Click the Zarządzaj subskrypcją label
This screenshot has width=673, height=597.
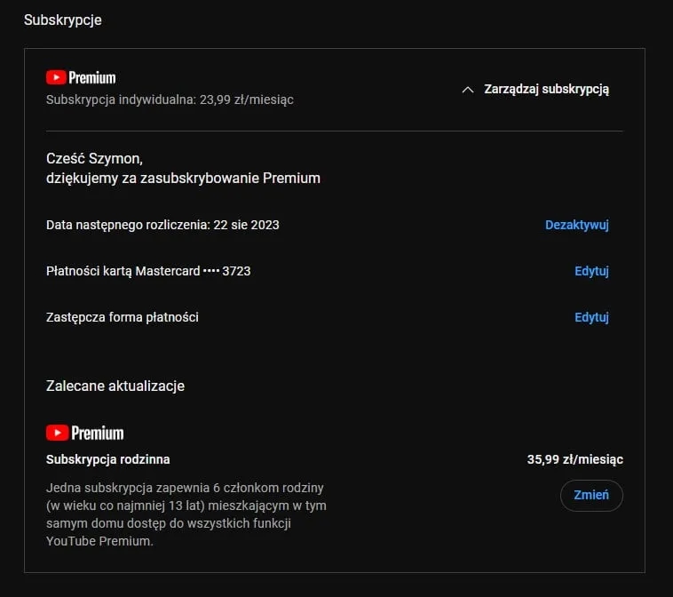coord(546,90)
